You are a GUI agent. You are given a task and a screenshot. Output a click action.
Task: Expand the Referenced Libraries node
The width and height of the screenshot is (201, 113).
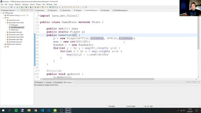[x=3, y=44]
